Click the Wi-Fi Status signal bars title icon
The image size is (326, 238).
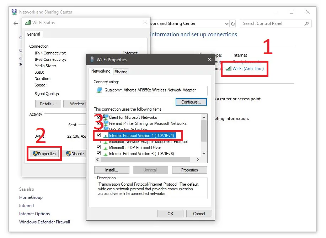tap(28, 22)
